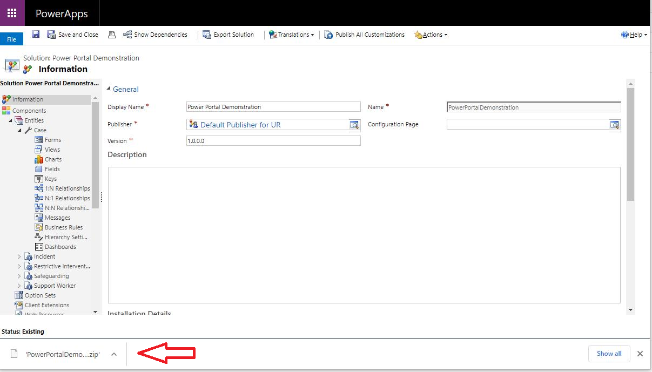Open the Help menu
Viewport: 652px width, 372px height.
coord(634,35)
